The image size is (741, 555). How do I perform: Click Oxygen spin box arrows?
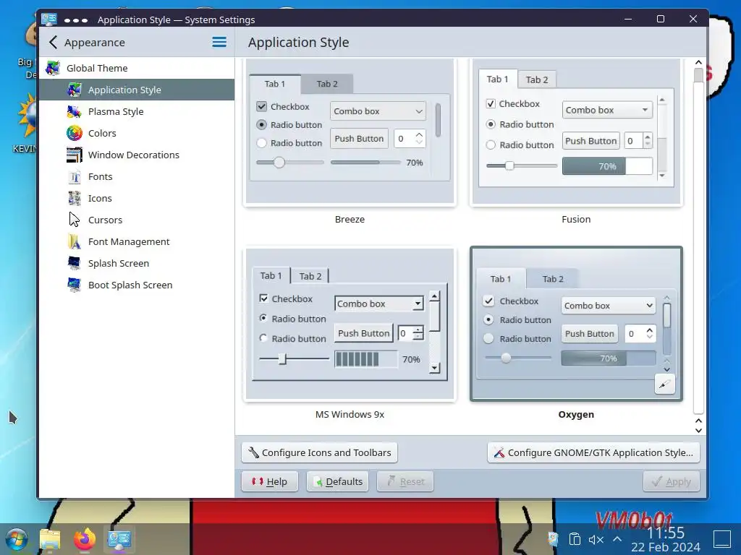tap(650, 334)
